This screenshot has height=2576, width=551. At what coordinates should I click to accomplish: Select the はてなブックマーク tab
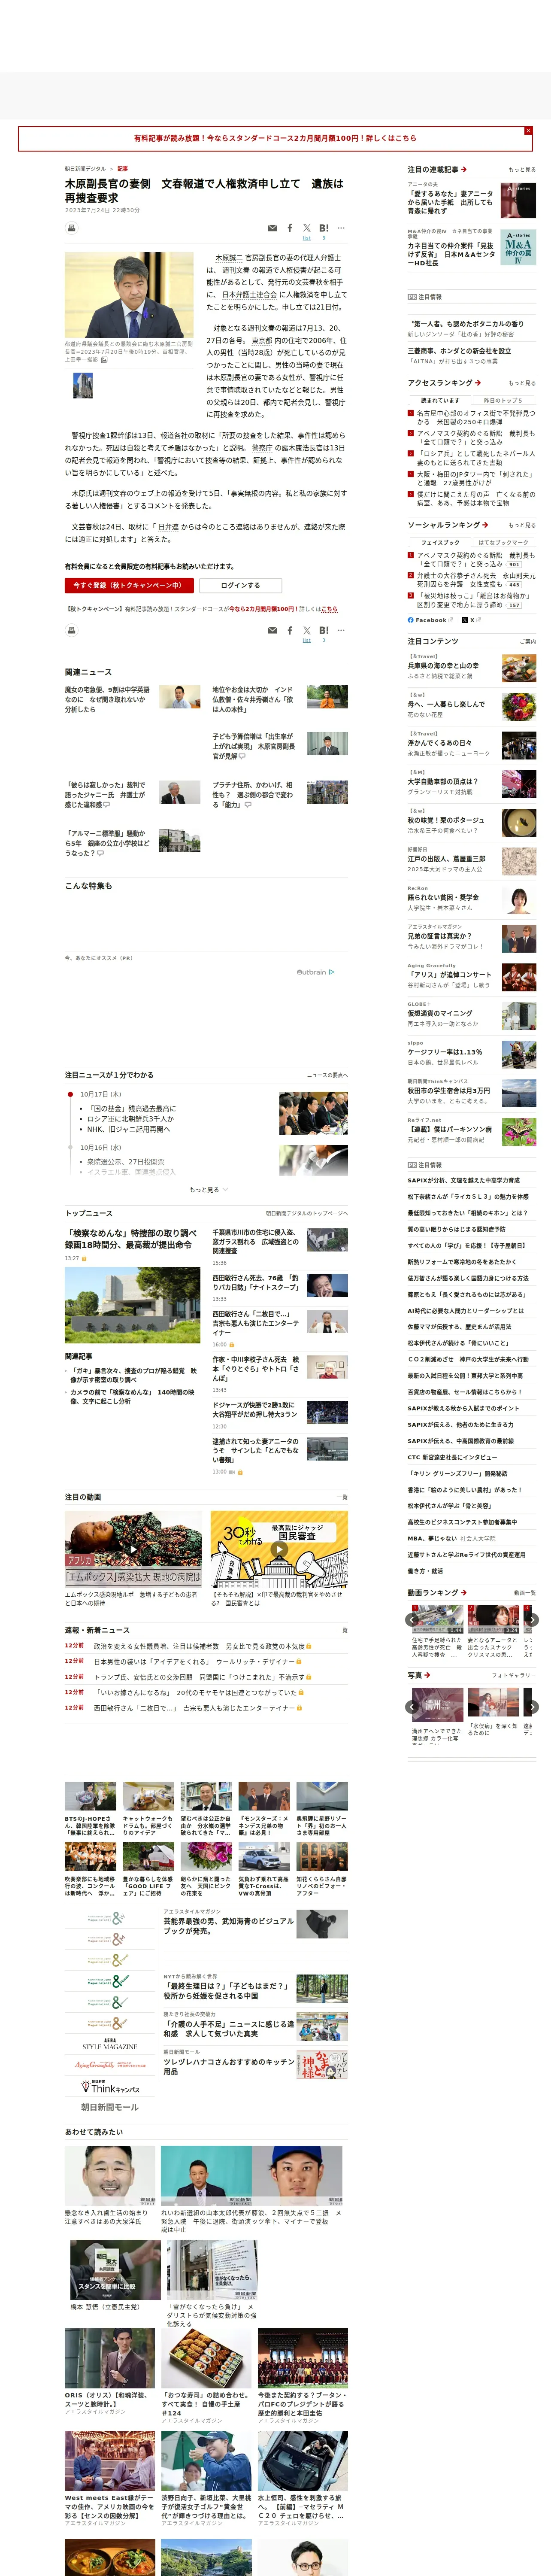pos(503,543)
